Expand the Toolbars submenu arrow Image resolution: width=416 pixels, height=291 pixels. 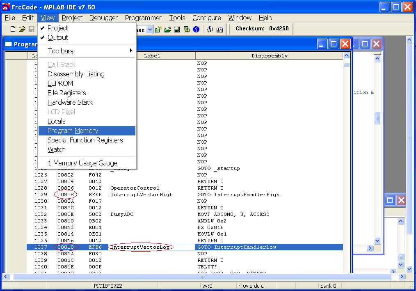coord(131,50)
